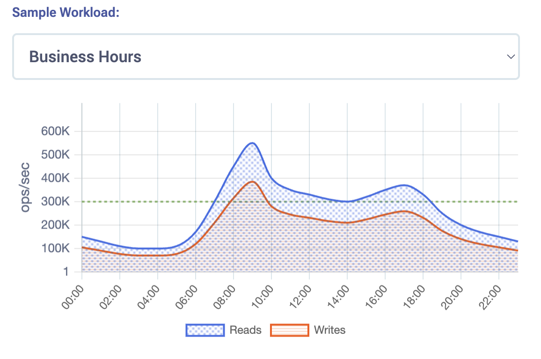Image resolution: width=541 pixels, height=359 pixels.
Task: Click the ops/sec axis title
Action: click(x=25, y=187)
